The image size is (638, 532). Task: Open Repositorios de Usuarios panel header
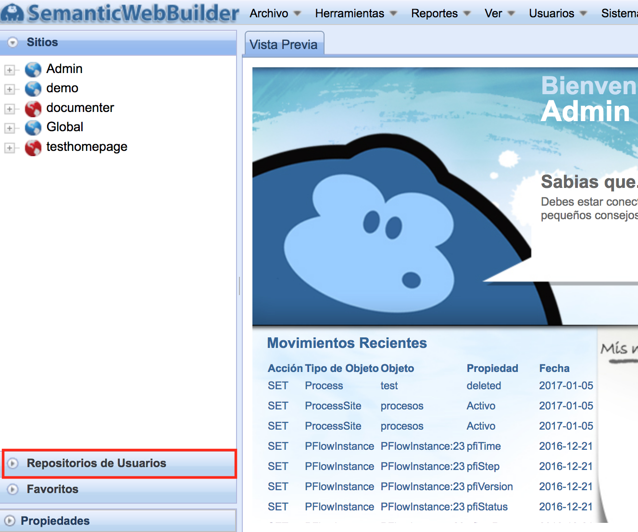119,463
